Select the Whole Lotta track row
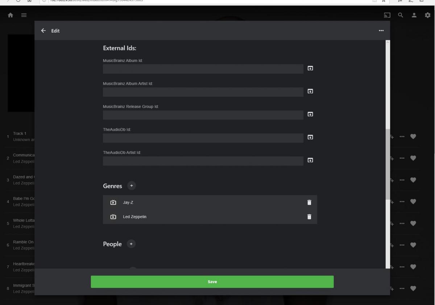This screenshot has width=435, height=305. point(20,223)
